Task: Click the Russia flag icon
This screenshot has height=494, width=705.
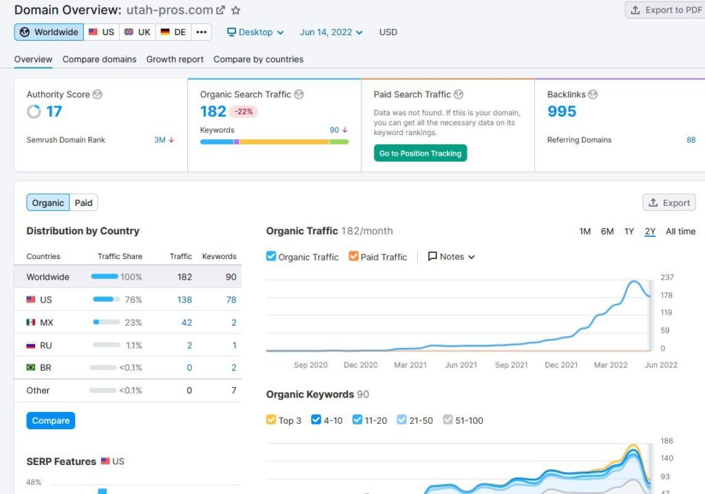Action: tap(30, 346)
